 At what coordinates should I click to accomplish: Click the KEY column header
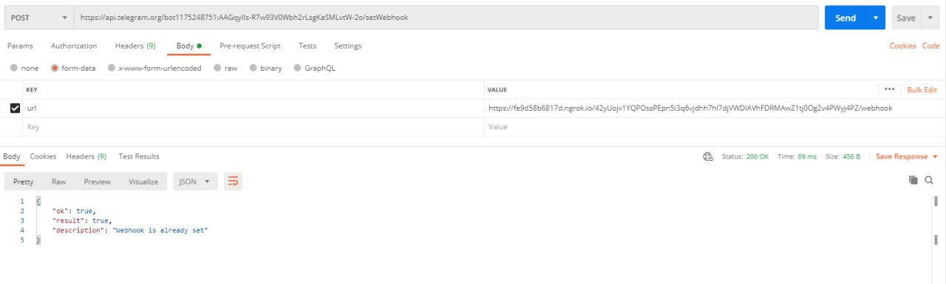pyautogui.click(x=31, y=90)
